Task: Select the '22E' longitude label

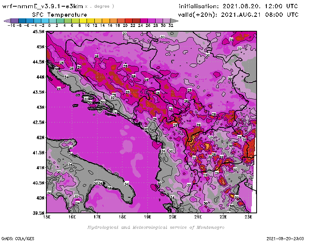Action: [223, 217]
